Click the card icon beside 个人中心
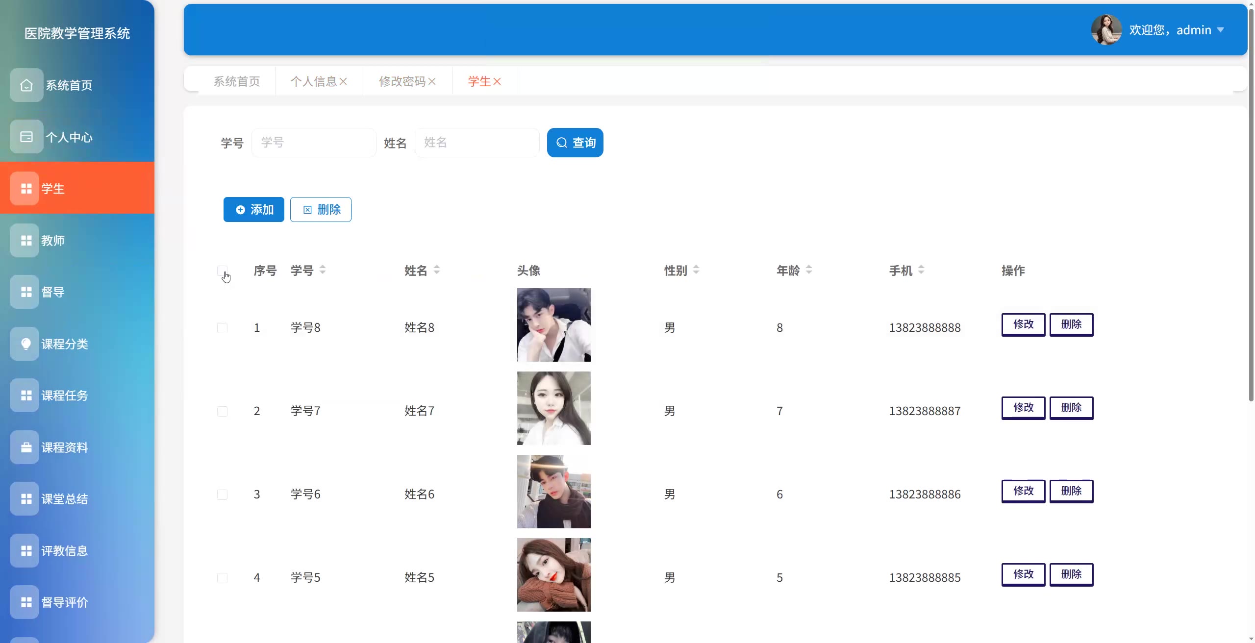This screenshot has width=1255, height=643. 26,137
